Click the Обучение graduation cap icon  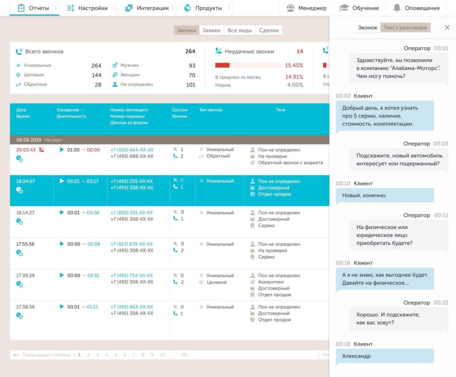(344, 8)
